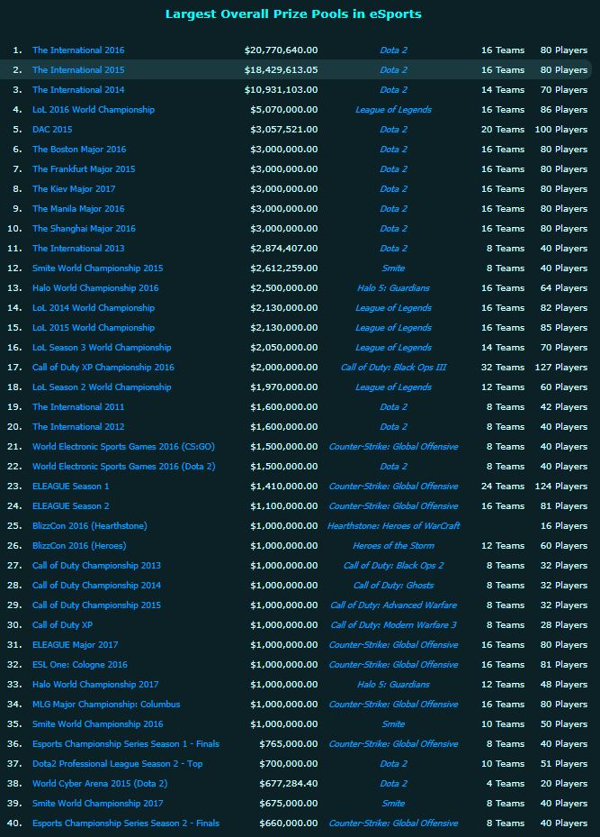Open Esports Championship Series Season 2 - Finals link
This screenshot has height=837, width=600.
pyautogui.click(x=126, y=823)
